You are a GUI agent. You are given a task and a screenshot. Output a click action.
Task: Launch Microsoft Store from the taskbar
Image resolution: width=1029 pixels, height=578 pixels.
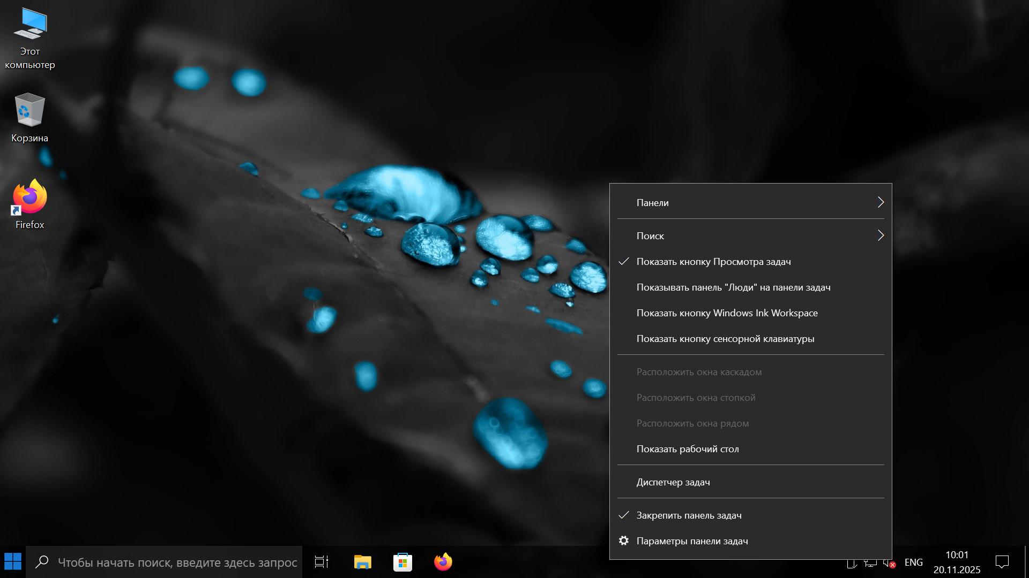coord(402,562)
